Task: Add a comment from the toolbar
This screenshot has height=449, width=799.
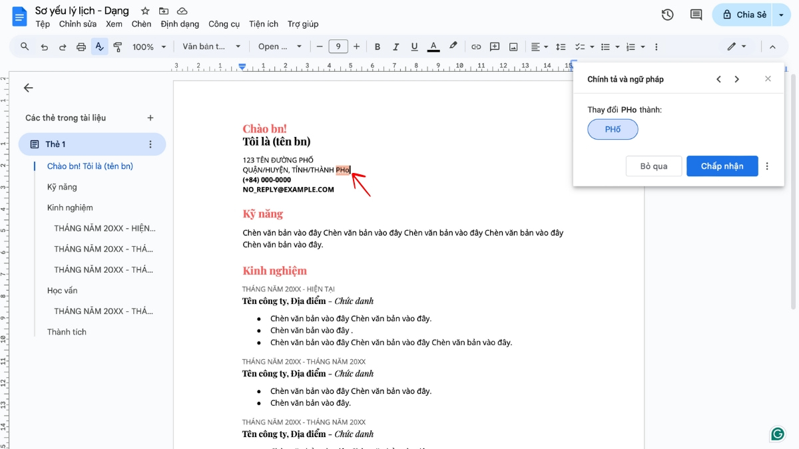Action: click(x=495, y=47)
